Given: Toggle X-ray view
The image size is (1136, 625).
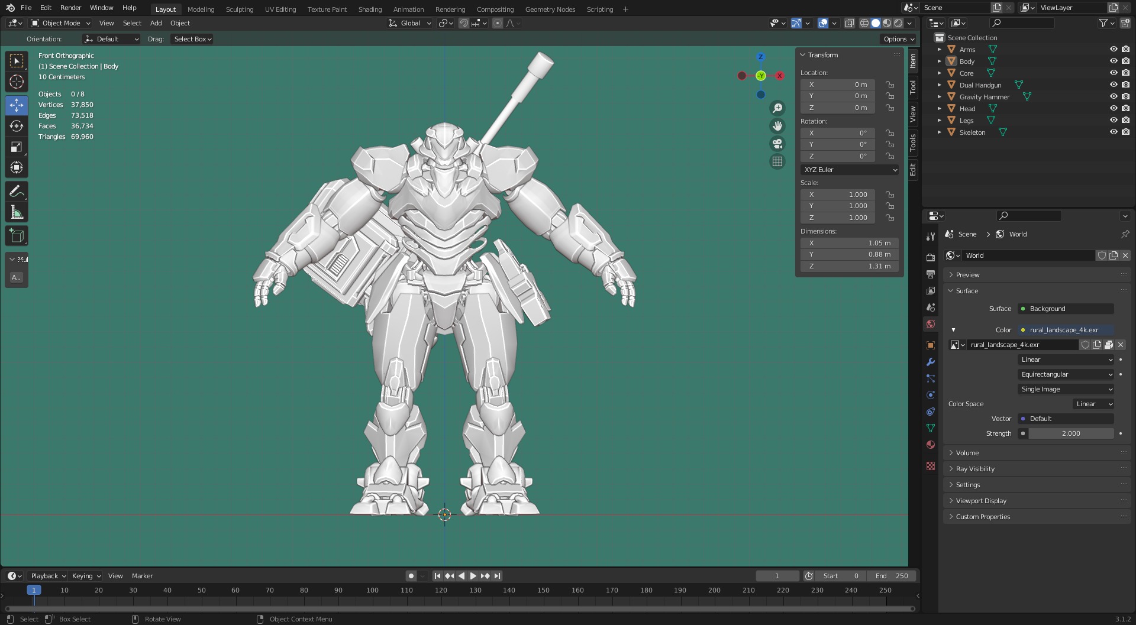Looking at the screenshot, I should (x=849, y=23).
